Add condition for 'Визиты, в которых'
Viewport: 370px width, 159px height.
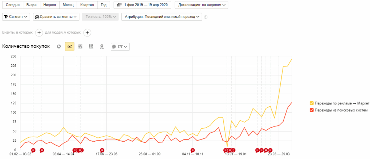[x=39, y=33]
